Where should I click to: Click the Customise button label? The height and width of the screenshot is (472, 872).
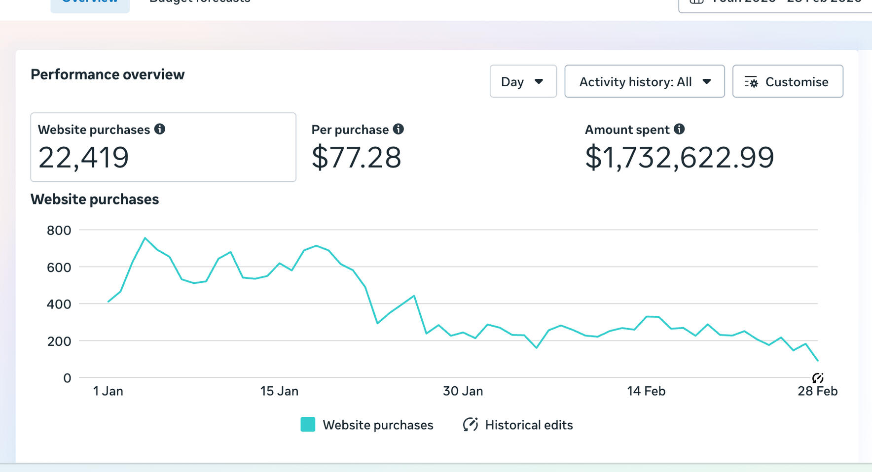(797, 82)
